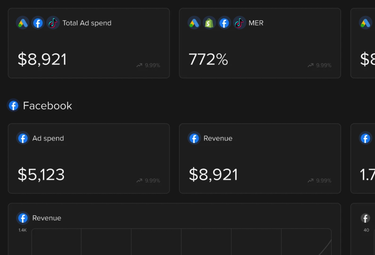
Task: Click Facebook icon in Ad spend card
Action: 23,138
